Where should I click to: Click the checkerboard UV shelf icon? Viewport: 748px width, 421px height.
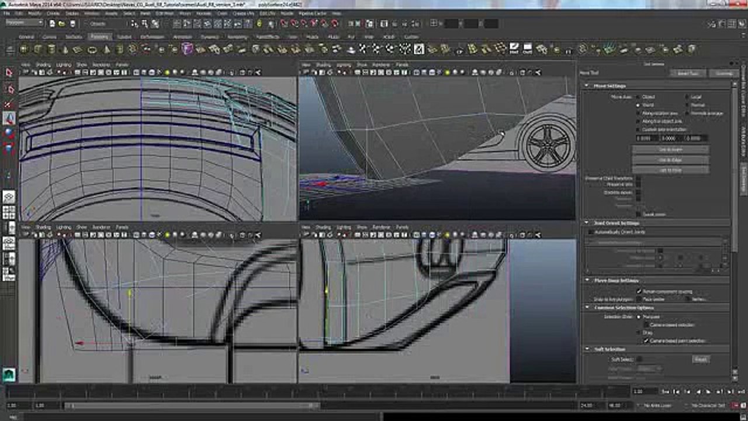point(419,49)
